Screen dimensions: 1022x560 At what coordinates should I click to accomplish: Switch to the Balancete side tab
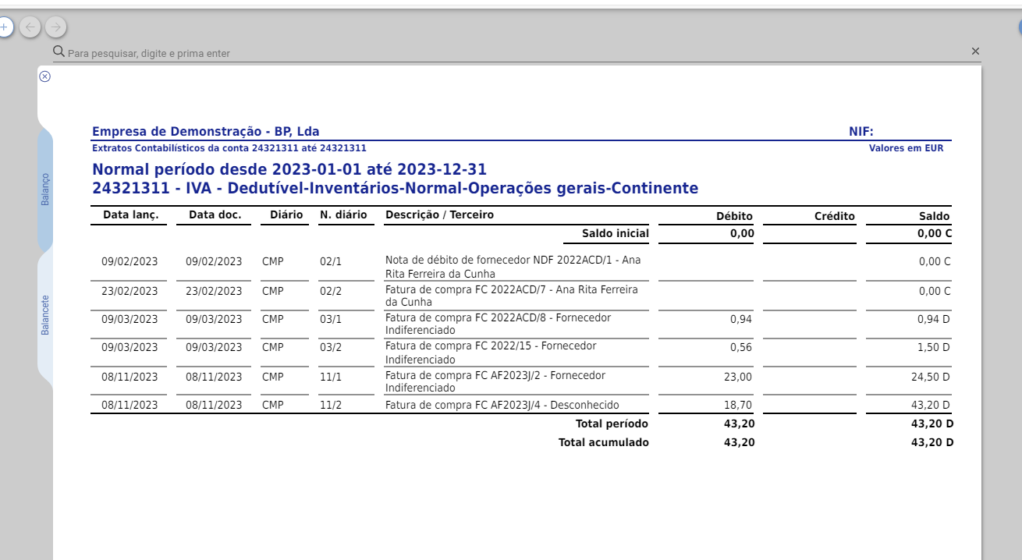[x=45, y=315]
